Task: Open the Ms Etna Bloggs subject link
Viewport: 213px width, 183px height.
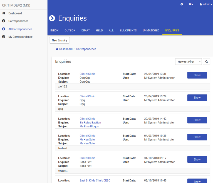Action: [x=89, y=126]
